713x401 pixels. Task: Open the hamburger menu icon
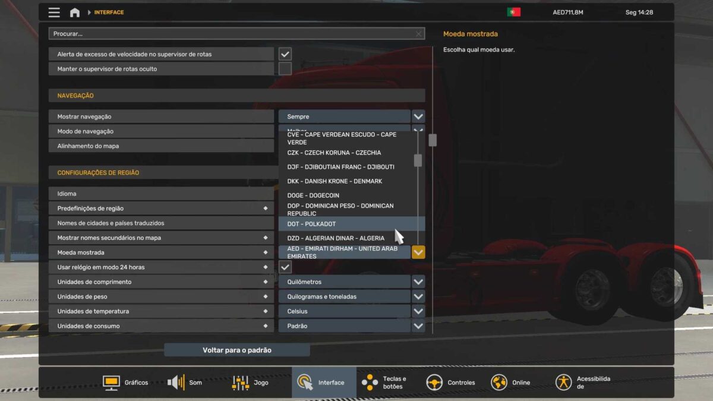point(54,12)
